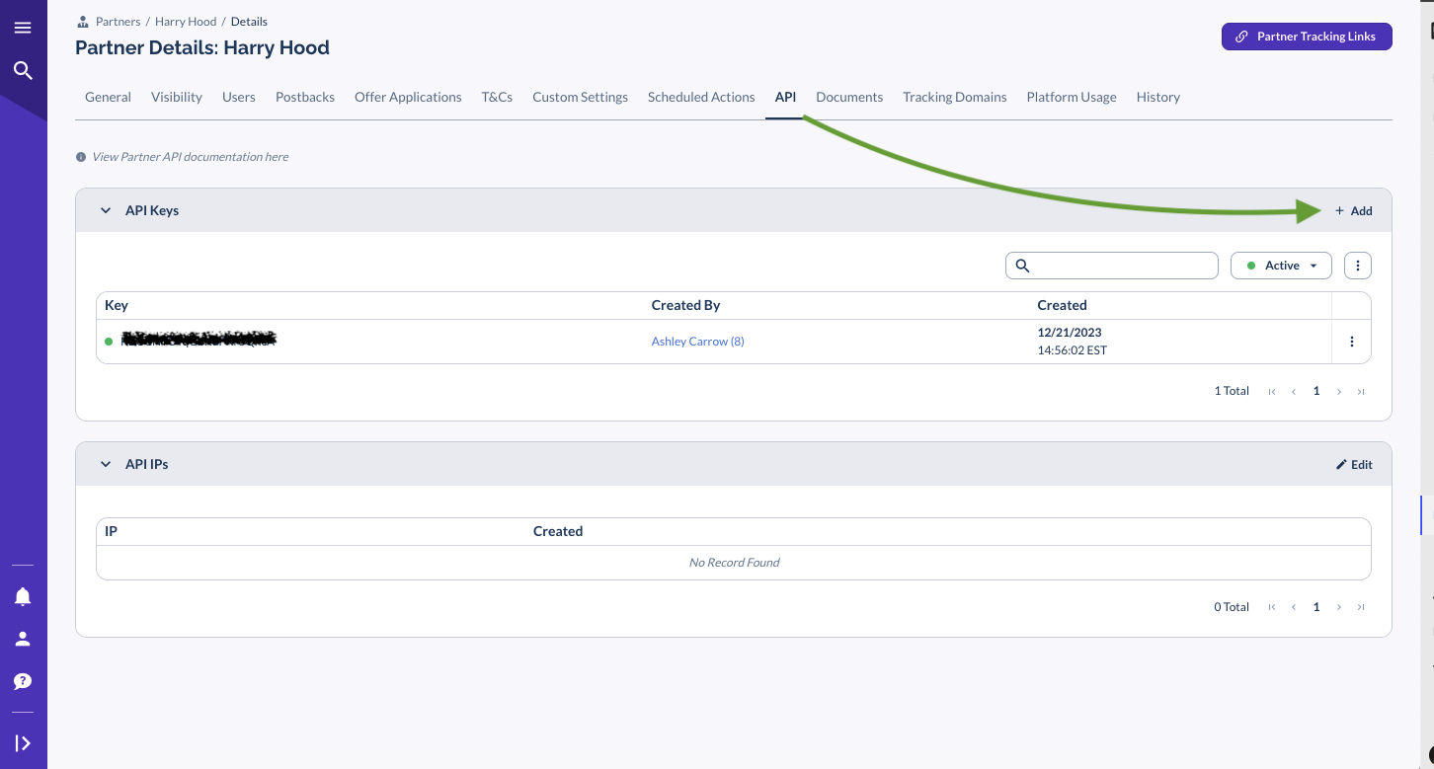Go to previous page in API IPs pagination

point(1294,607)
